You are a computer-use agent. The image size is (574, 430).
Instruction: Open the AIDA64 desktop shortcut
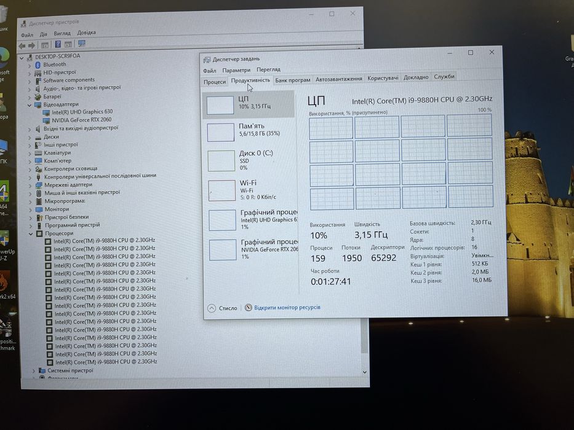[4, 191]
